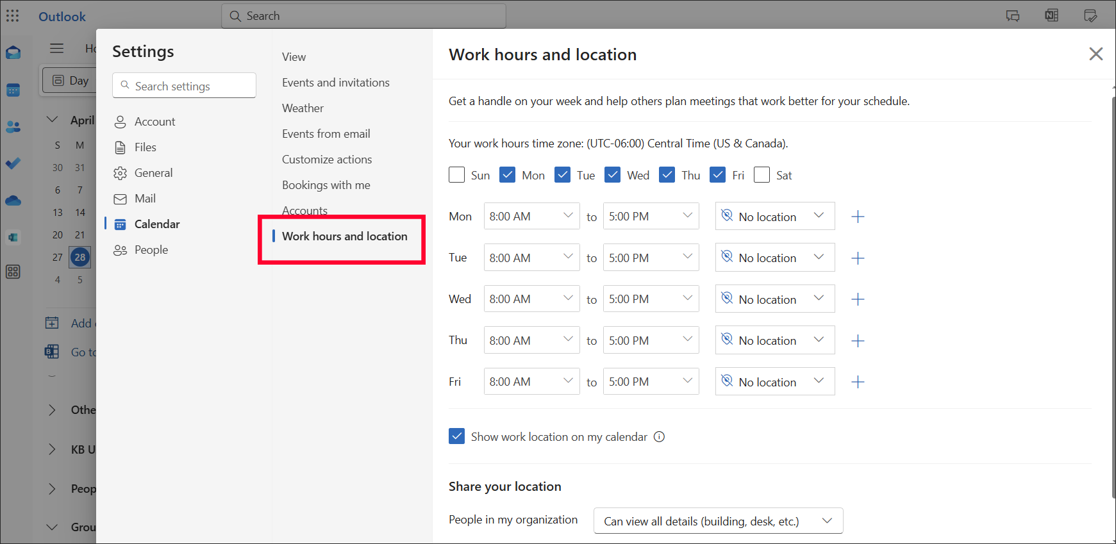The height and width of the screenshot is (544, 1116).
Task: Add location plus icon for Thu
Action: (858, 341)
